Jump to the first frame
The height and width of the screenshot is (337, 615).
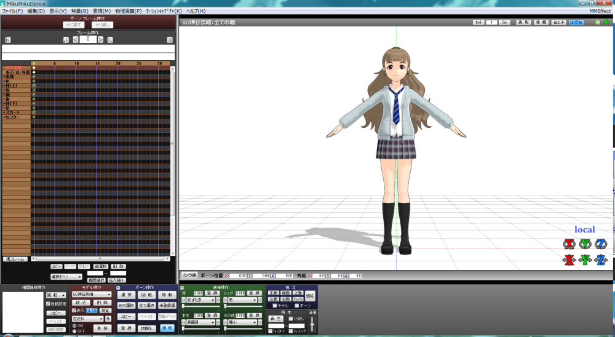8,40
